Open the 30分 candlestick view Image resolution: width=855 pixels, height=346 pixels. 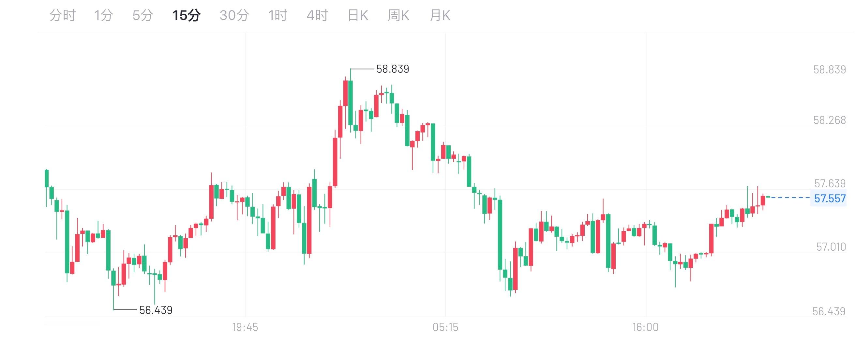pos(234,15)
